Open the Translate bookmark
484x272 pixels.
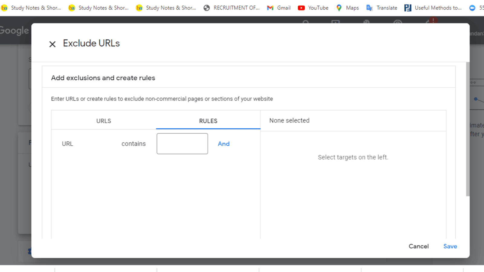click(x=381, y=8)
